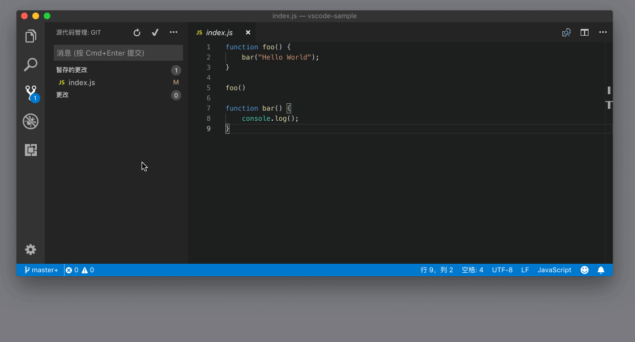
Task: Open the Search view in activity bar
Action: click(31, 65)
